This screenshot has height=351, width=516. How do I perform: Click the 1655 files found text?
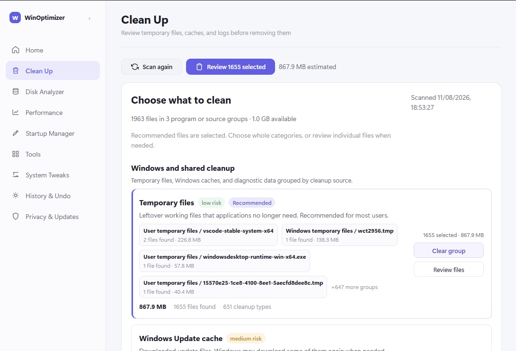click(195, 307)
